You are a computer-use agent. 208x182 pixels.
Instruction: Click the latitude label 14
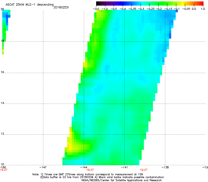click(x=2, y=103)
